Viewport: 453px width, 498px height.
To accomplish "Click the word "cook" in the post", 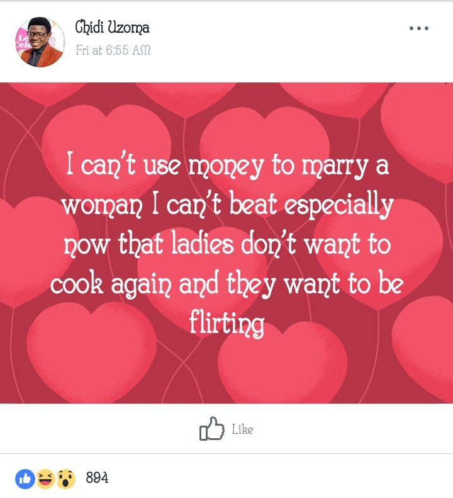I will pos(77,284).
